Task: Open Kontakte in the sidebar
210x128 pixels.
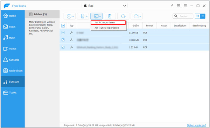Action: tap(13, 60)
